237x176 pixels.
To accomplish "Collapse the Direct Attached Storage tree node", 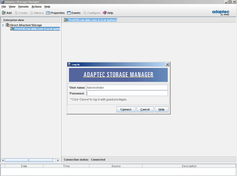I will click(3, 26).
